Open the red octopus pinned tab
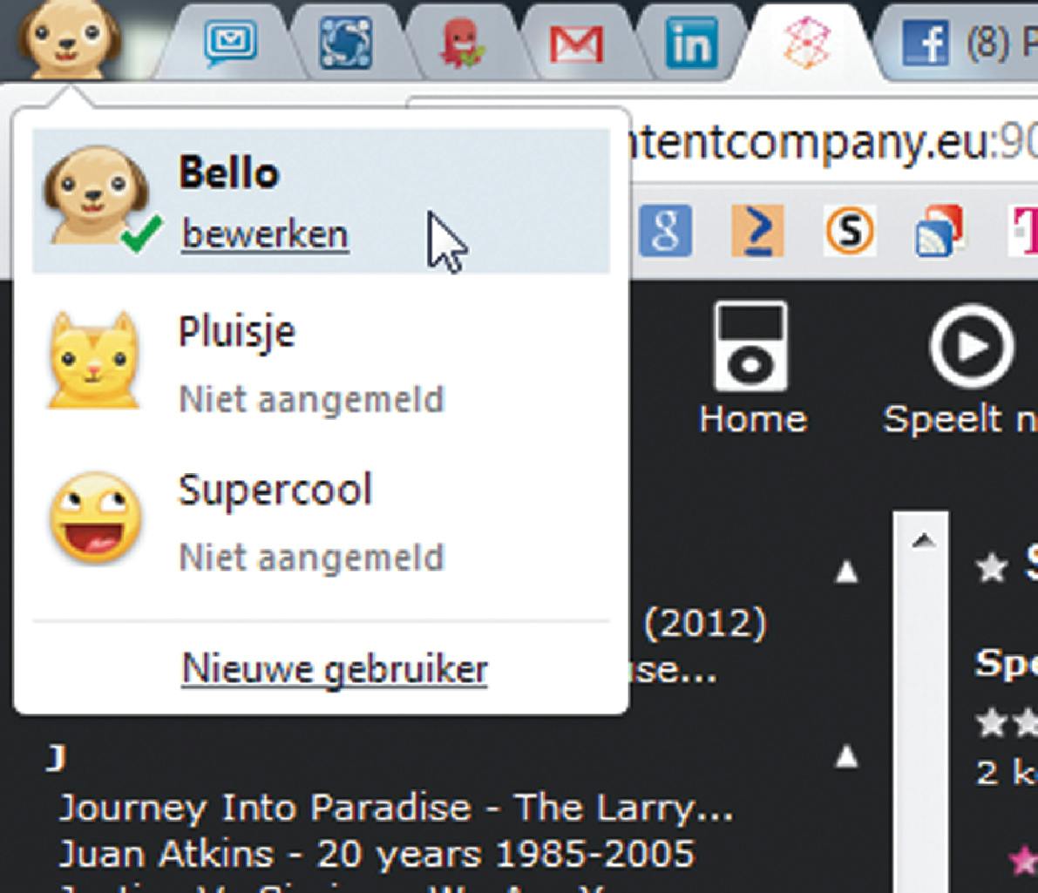Screen dimensions: 1038x893 [460, 43]
